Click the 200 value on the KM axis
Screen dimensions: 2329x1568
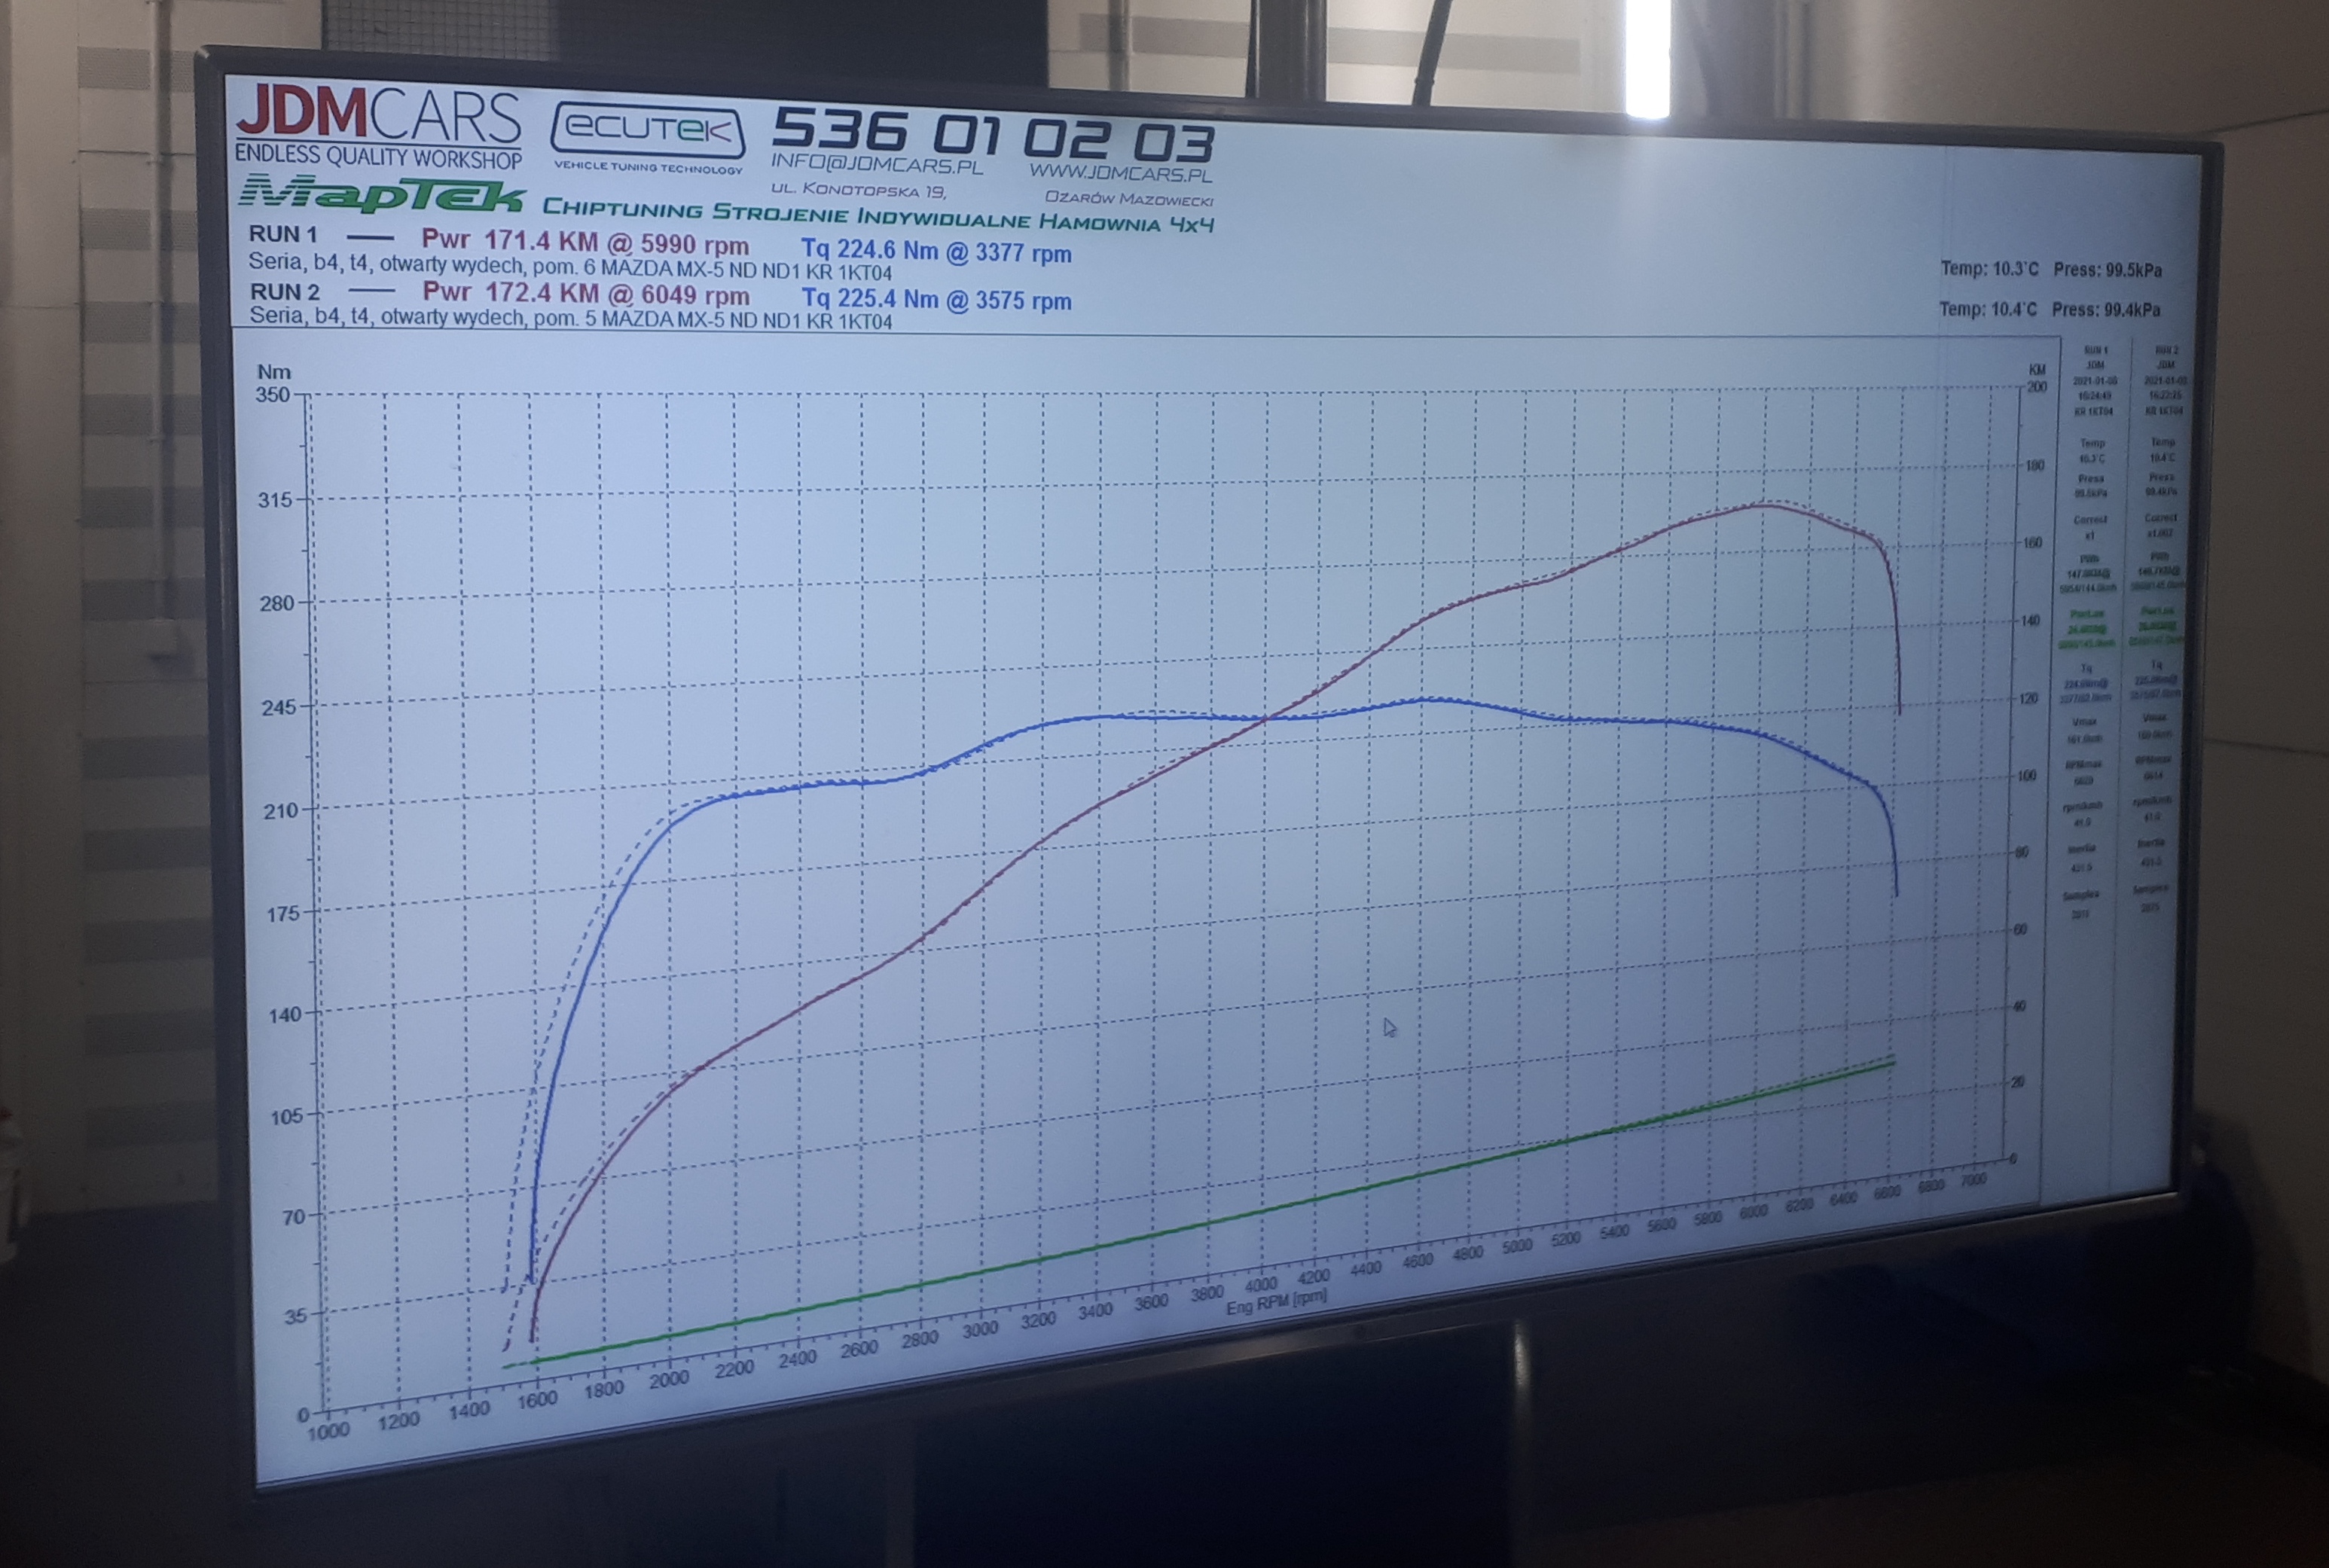click(x=2036, y=387)
